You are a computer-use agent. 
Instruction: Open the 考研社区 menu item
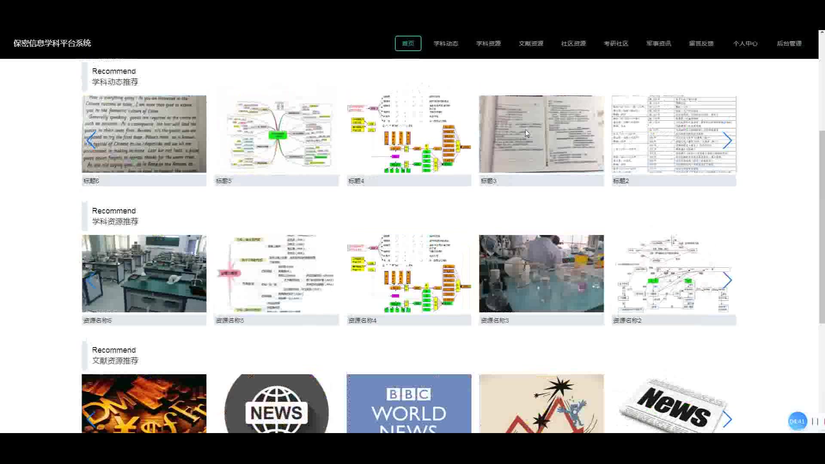pos(616,43)
